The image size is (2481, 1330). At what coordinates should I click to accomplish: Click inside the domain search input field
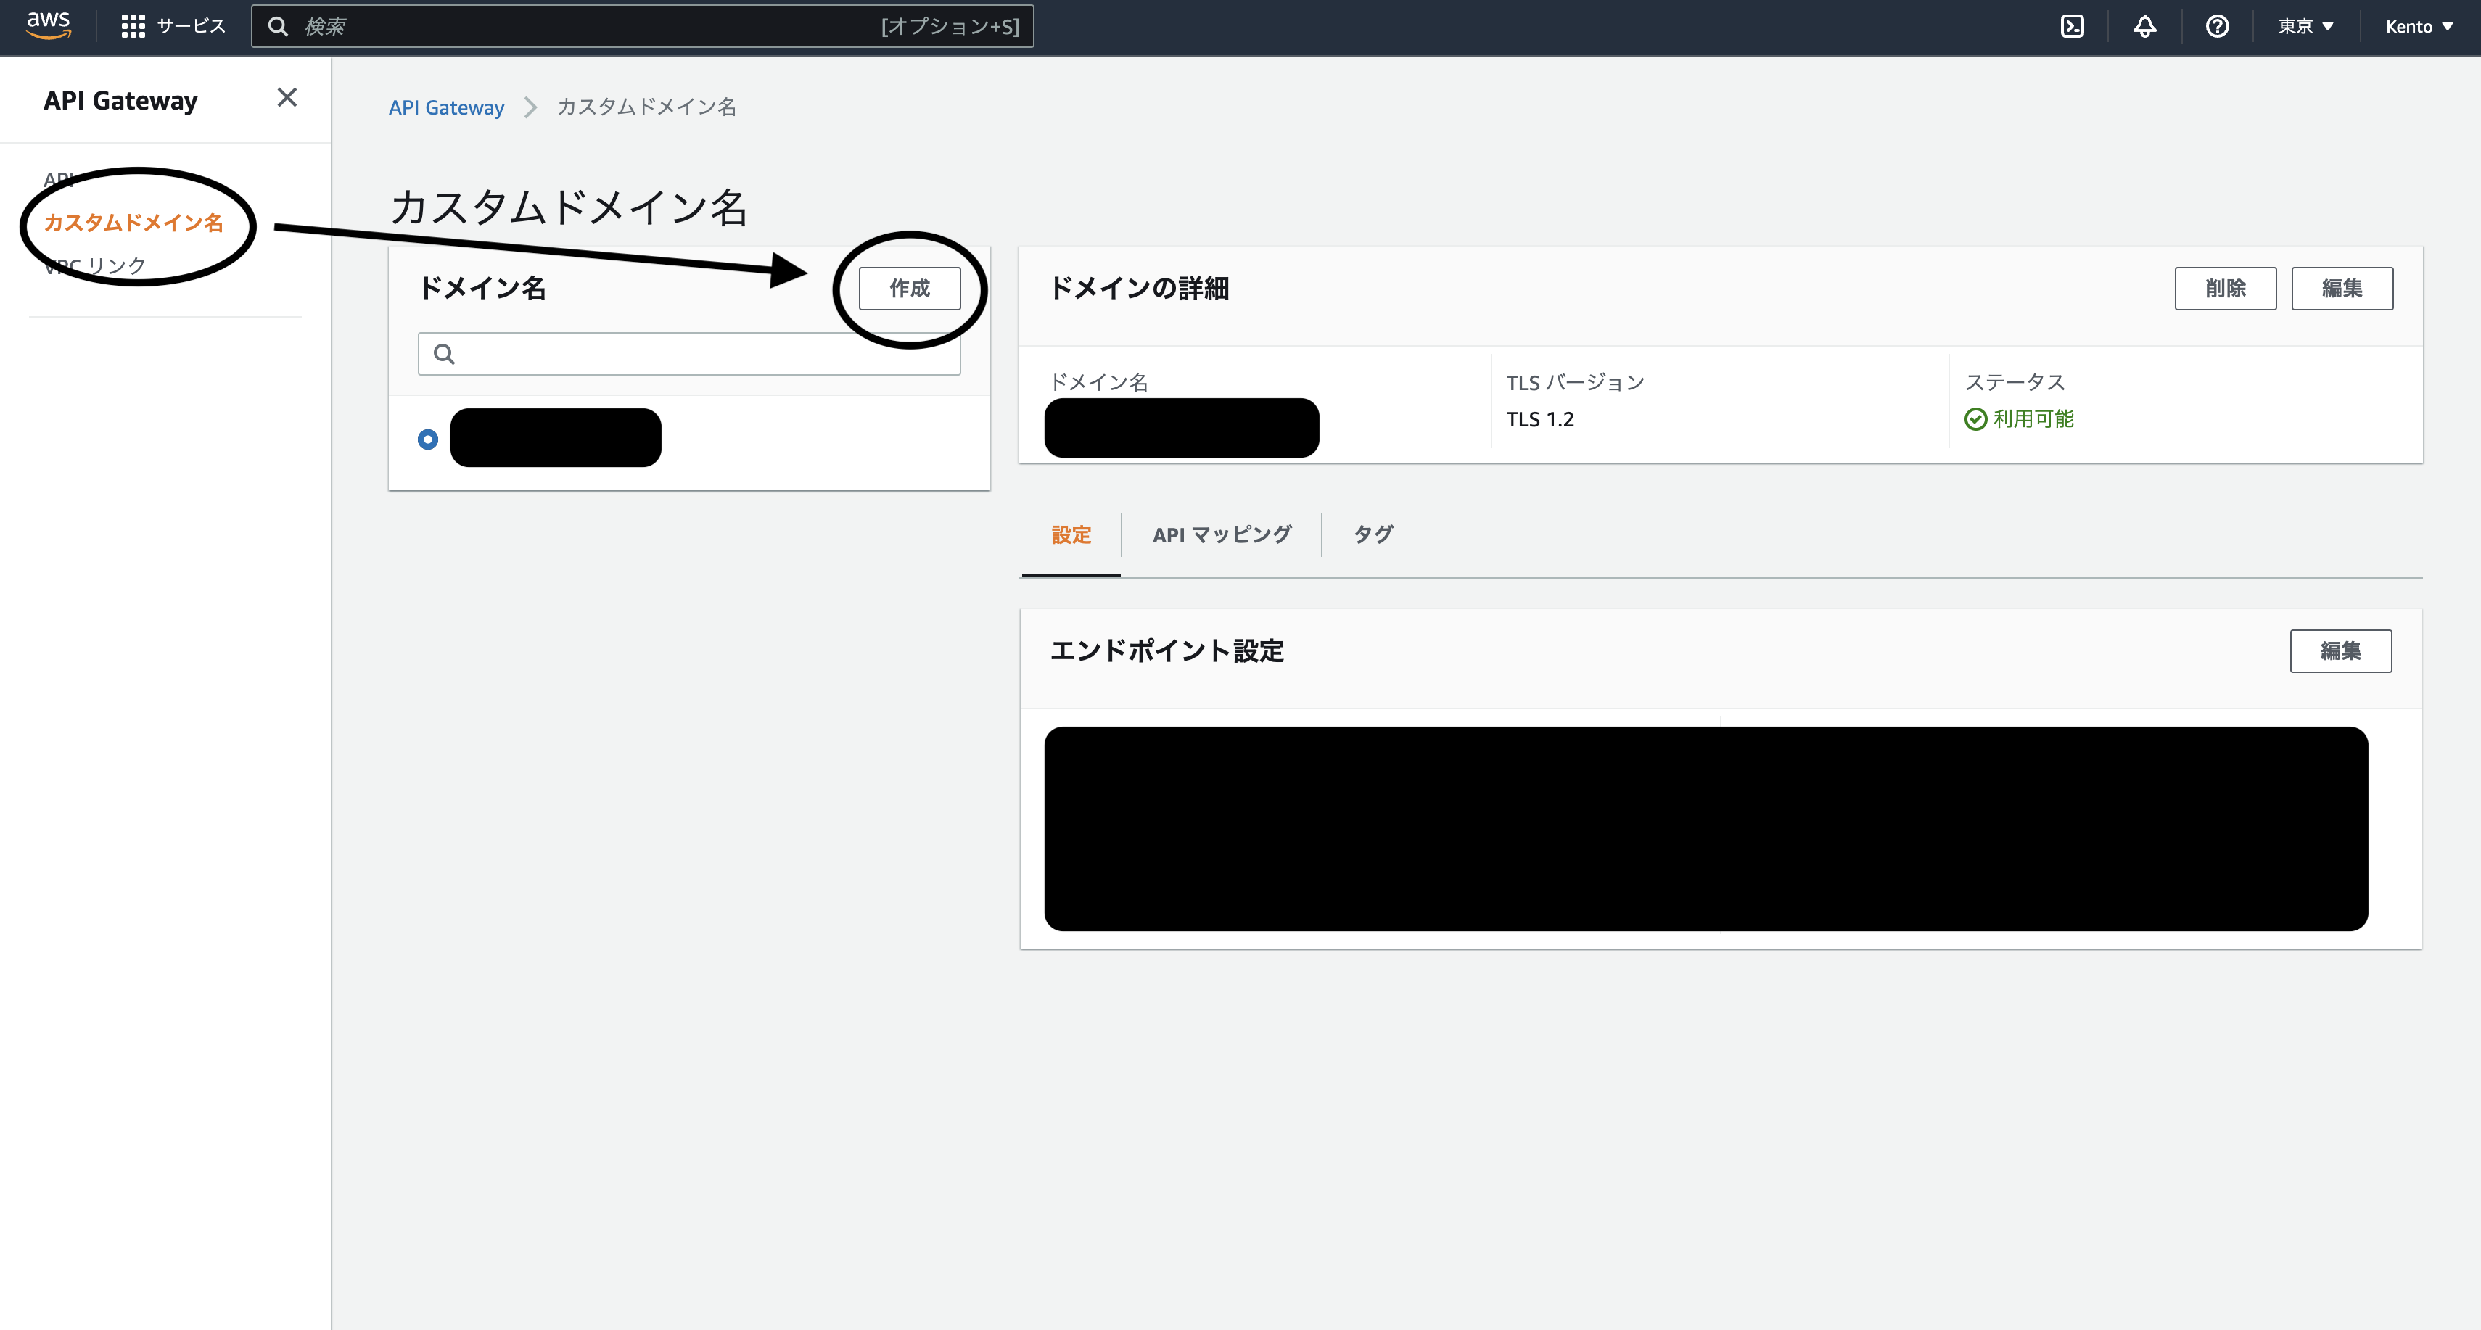coord(688,353)
